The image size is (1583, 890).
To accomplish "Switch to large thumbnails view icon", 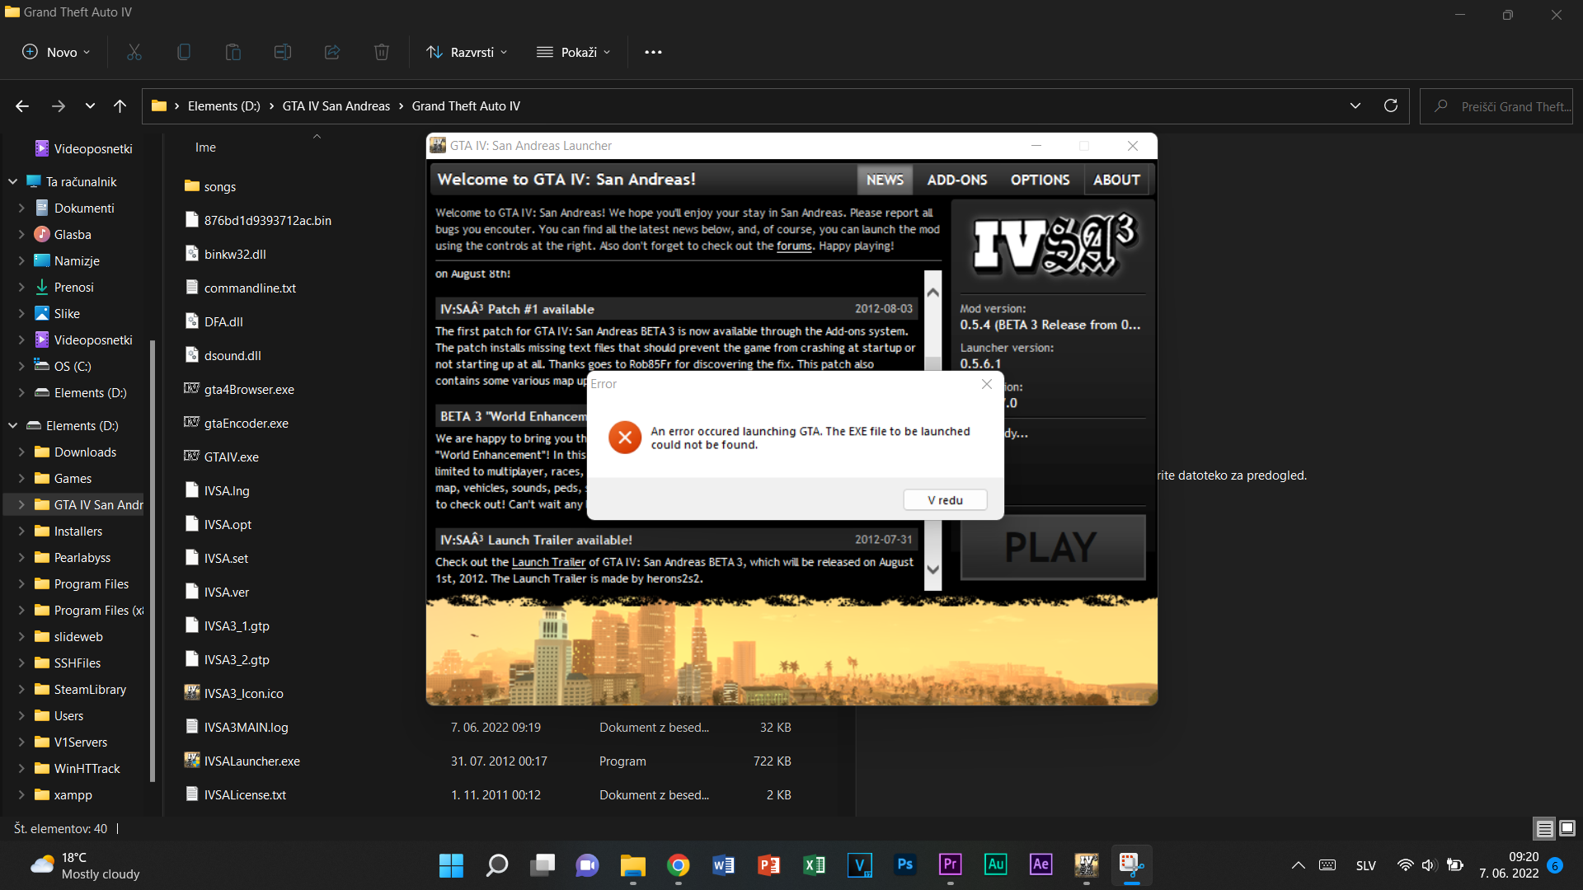I will coord(1567,828).
